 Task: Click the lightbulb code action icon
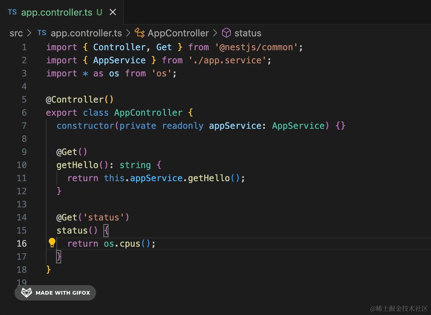tap(52, 243)
